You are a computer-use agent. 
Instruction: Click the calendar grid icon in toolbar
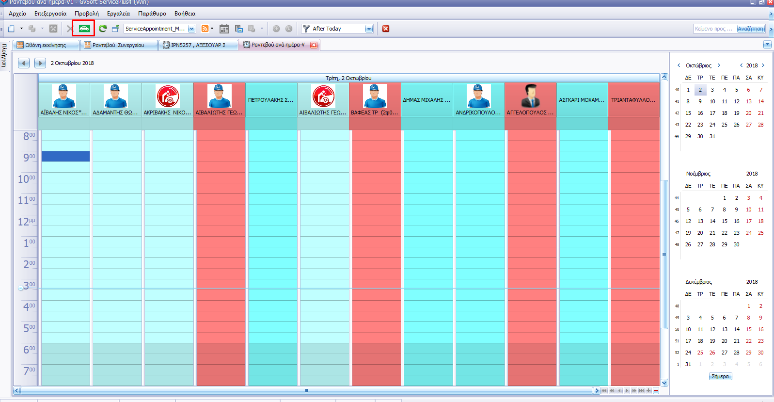pyautogui.click(x=224, y=29)
